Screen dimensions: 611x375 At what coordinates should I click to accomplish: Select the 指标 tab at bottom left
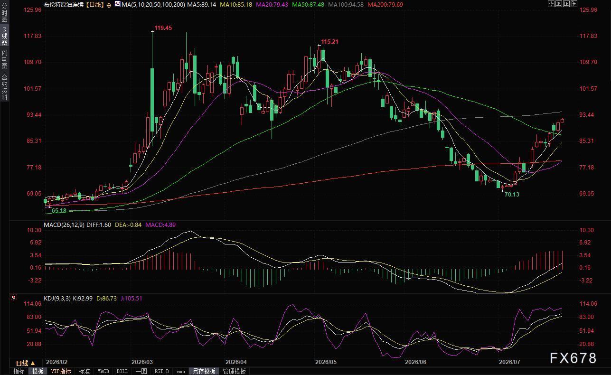click(19, 371)
